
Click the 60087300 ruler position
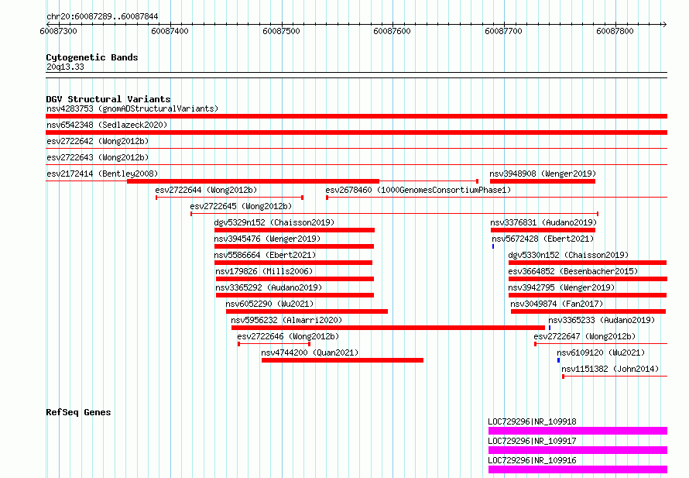pyautogui.click(x=58, y=31)
